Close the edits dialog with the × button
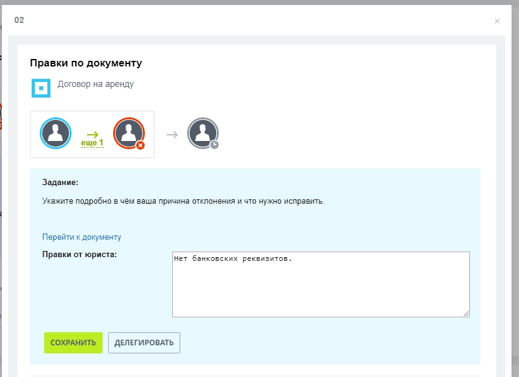 [497, 20]
